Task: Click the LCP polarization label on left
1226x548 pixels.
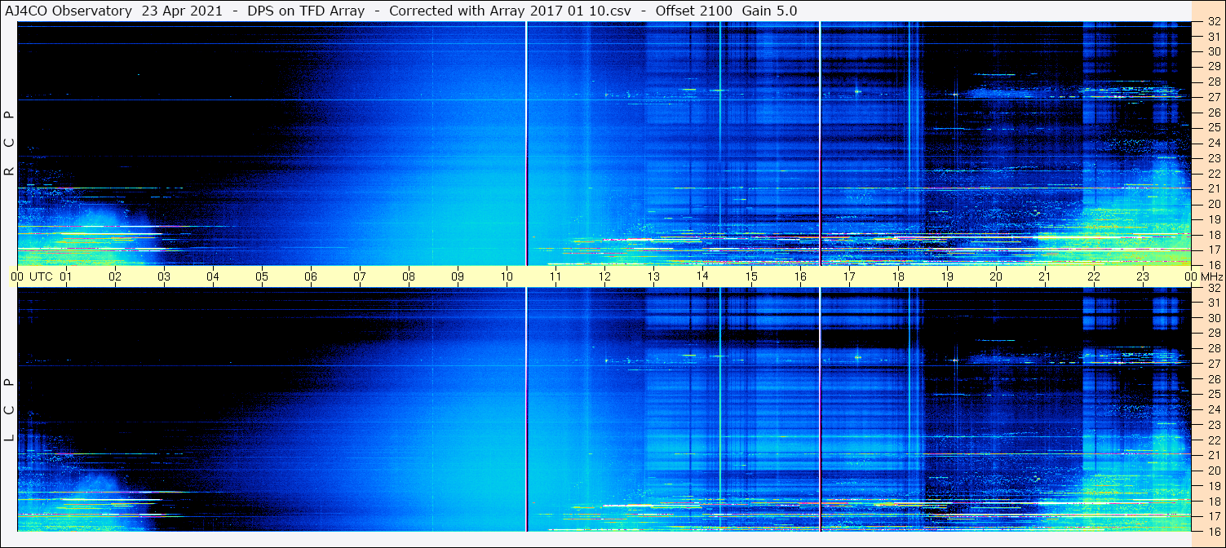Action: [10, 409]
